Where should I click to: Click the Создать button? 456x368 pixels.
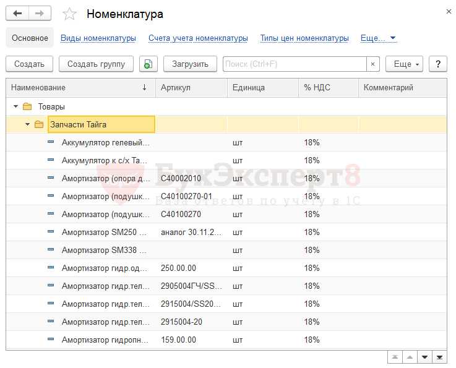(29, 64)
